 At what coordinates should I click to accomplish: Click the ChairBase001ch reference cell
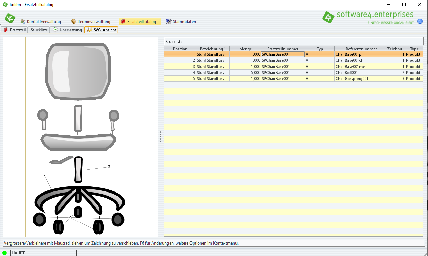pyautogui.click(x=349, y=60)
